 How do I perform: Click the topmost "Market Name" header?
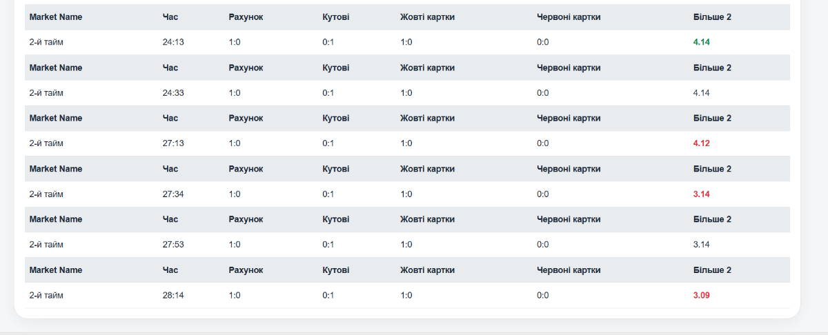(x=55, y=17)
